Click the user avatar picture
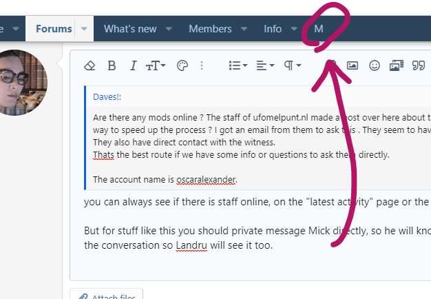The width and height of the screenshot is (431, 299). point(21,81)
